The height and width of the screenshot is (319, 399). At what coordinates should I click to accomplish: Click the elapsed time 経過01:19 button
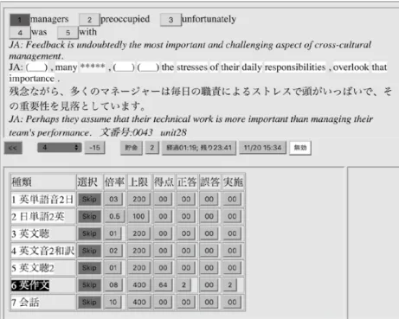(x=199, y=148)
